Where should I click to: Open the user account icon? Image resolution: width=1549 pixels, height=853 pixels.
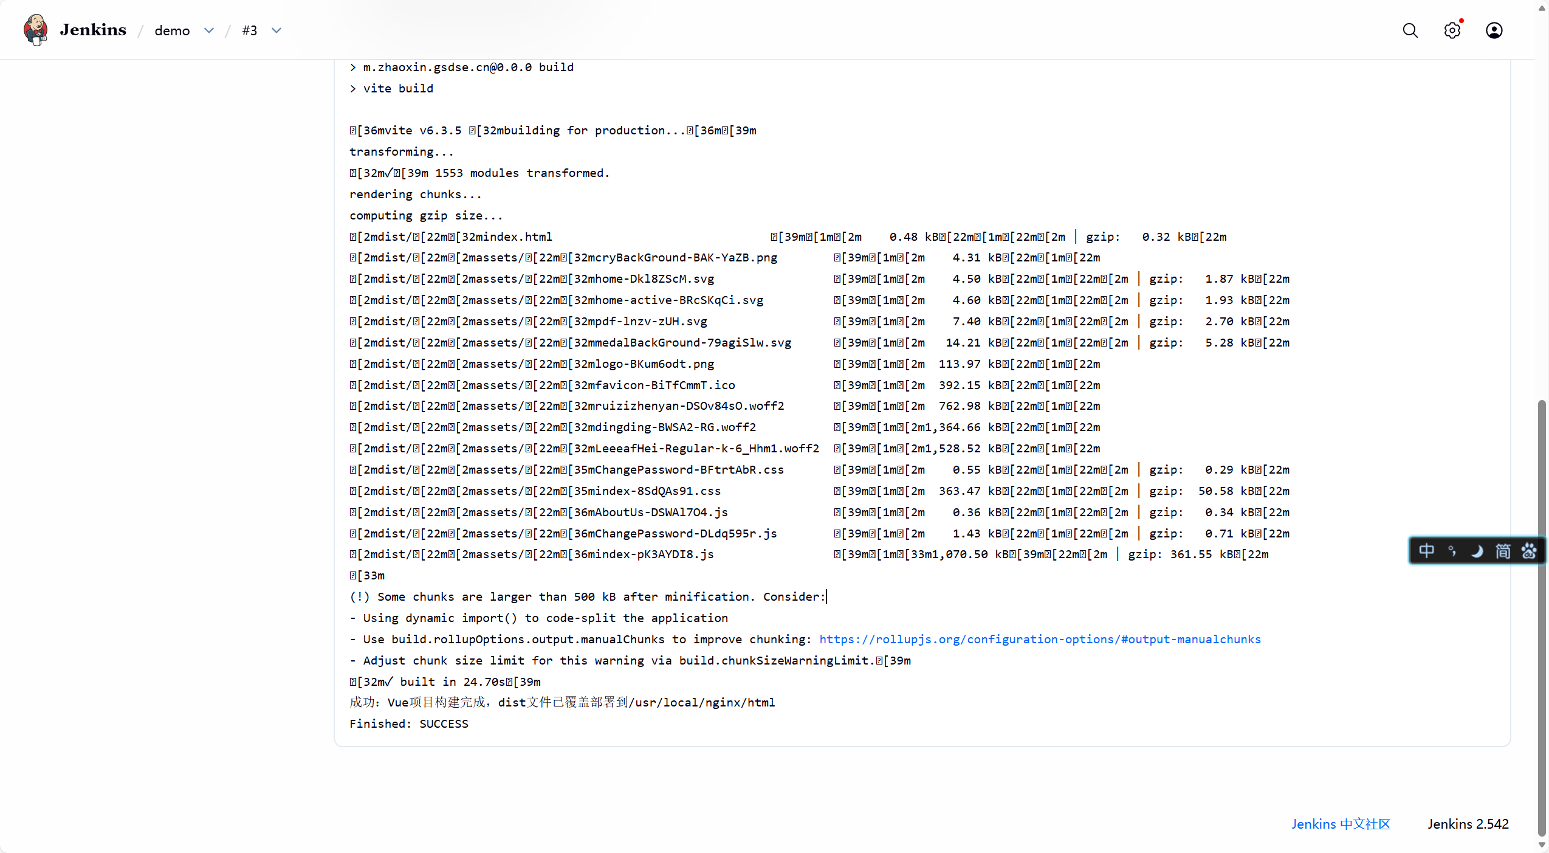1494,30
